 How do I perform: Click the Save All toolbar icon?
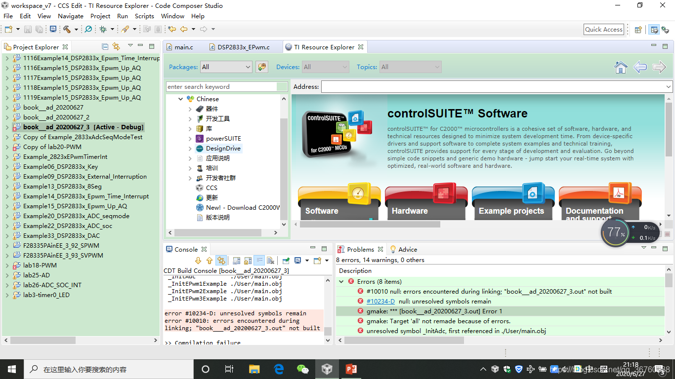pyautogui.click(x=39, y=30)
